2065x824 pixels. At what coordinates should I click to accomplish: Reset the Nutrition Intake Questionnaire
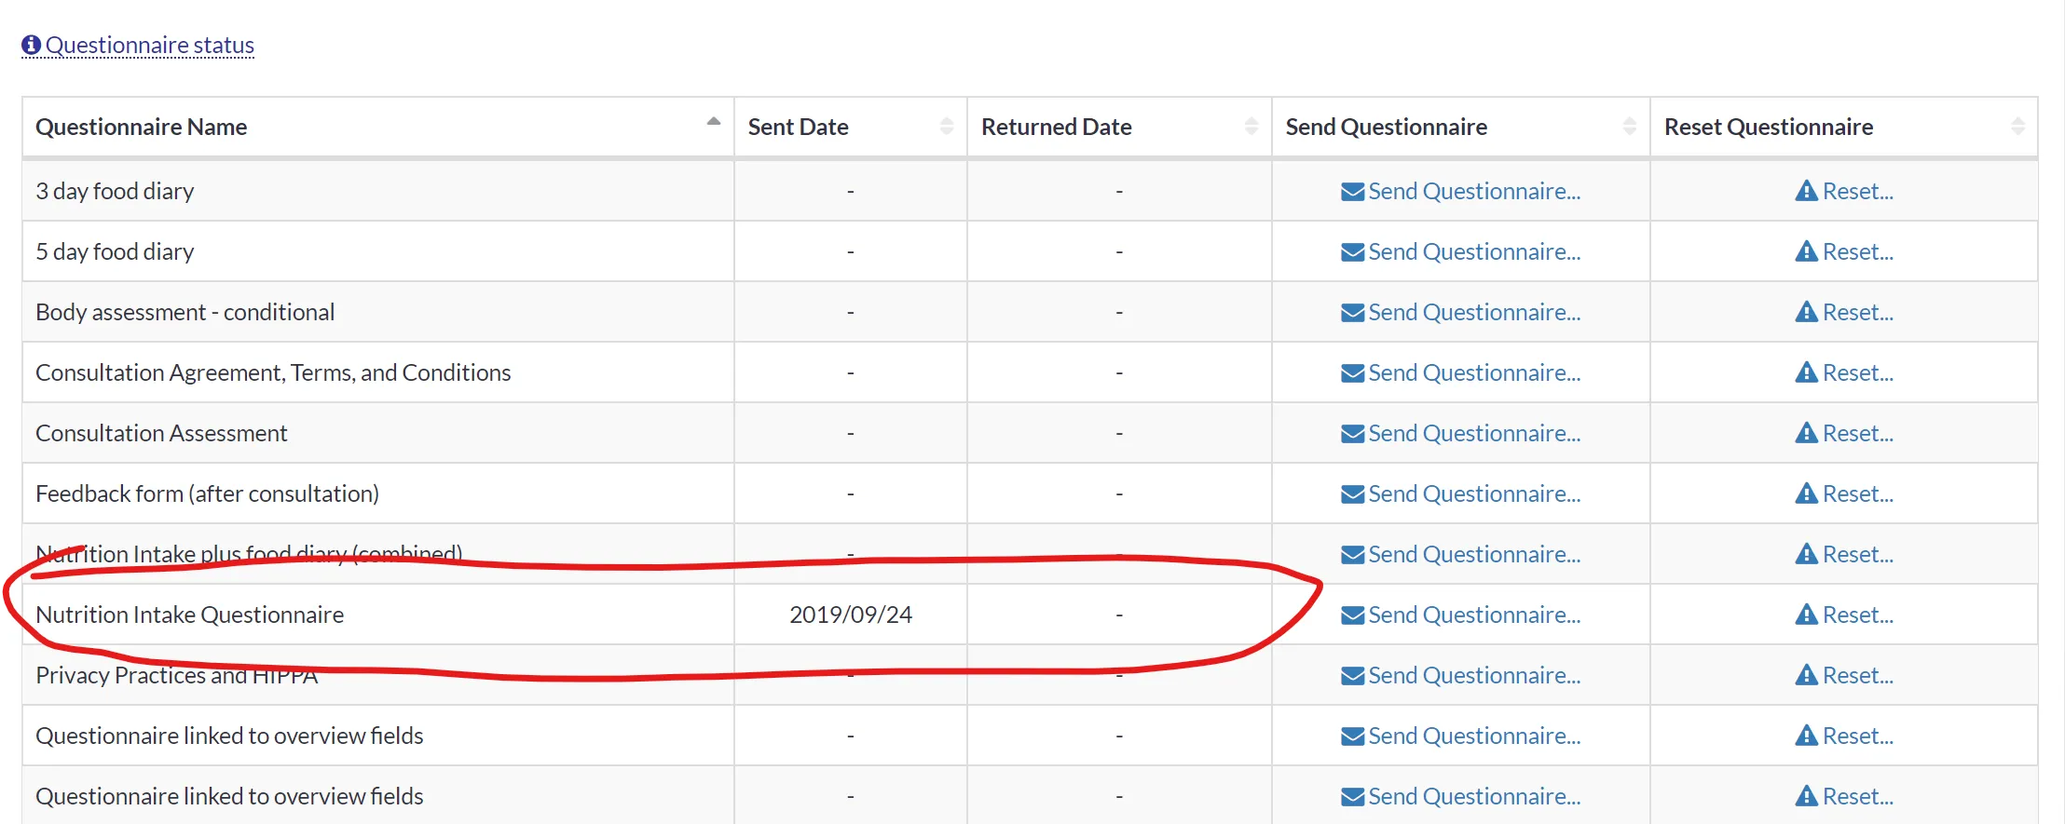1856,615
